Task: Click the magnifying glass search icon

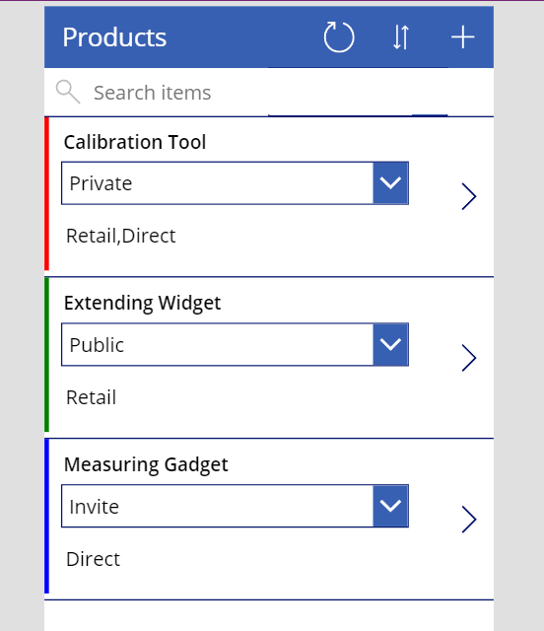Action: (x=68, y=92)
